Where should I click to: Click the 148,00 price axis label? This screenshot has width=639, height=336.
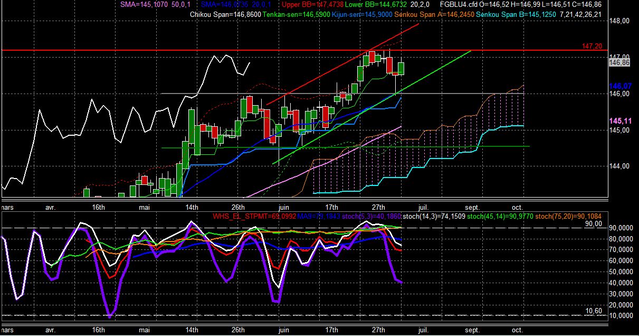click(619, 21)
